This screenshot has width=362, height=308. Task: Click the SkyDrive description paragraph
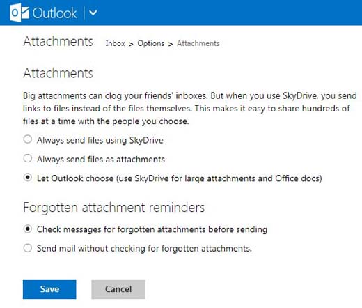190,109
